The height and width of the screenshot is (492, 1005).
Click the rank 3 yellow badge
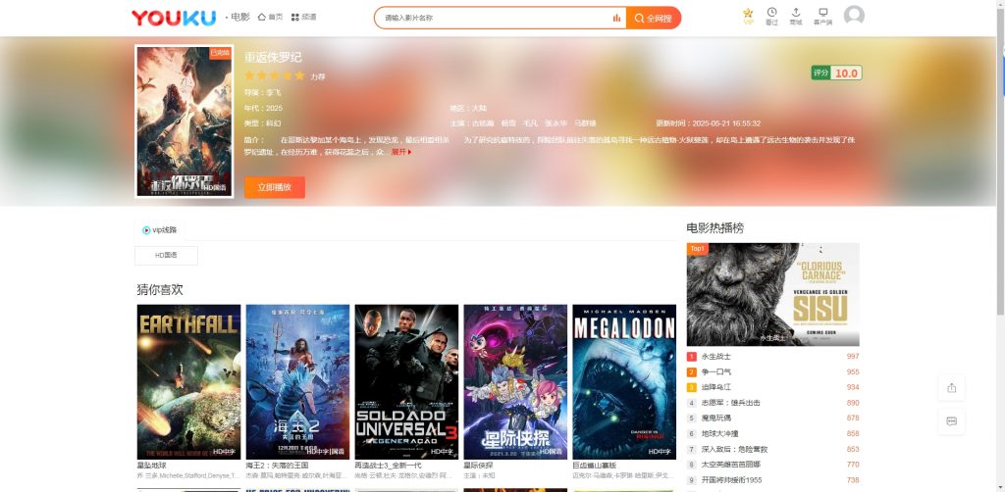692,387
